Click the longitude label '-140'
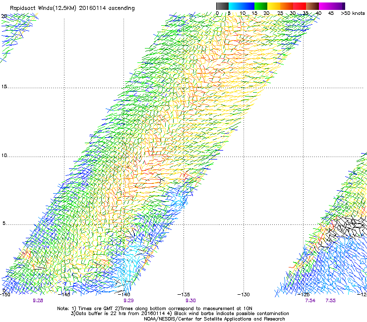This screenshot has width=367, height=322. (x=124, y=294)
